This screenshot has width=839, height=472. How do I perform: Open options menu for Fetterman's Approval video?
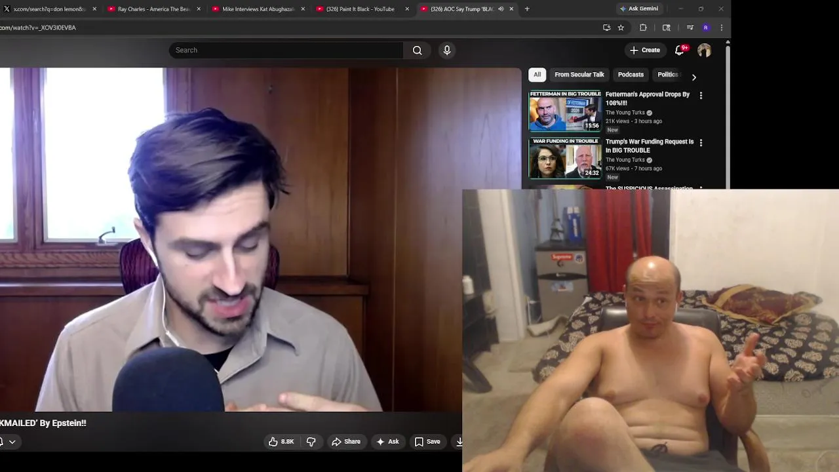[x=701, y=96]
